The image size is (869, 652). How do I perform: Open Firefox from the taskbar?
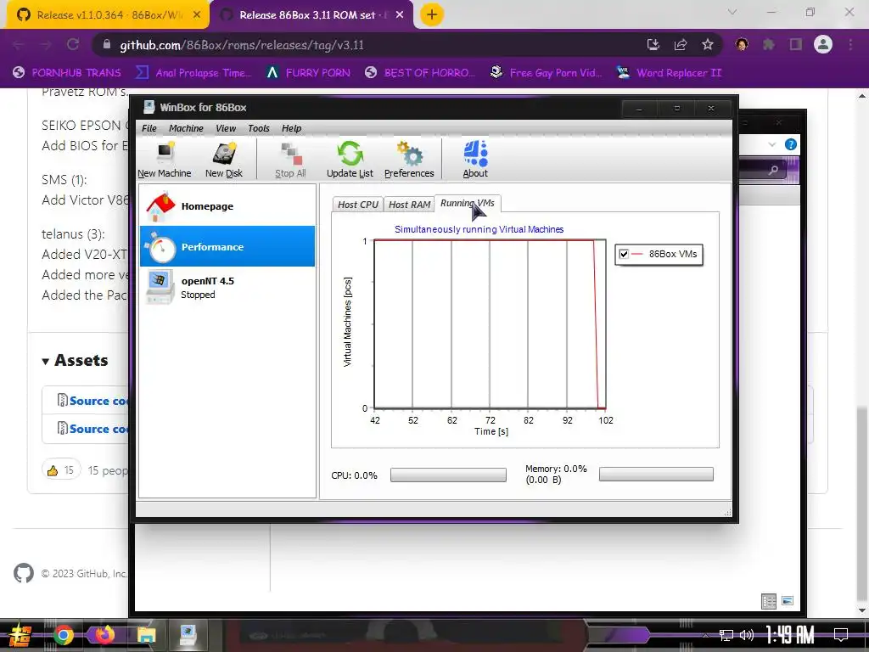[x=104, y=635]
